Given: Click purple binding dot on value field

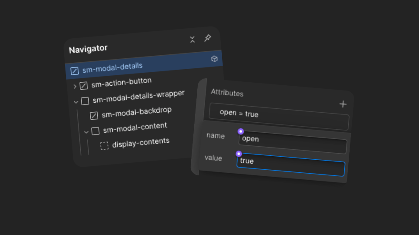Looking at the screenshot, I should click(239, 154).
